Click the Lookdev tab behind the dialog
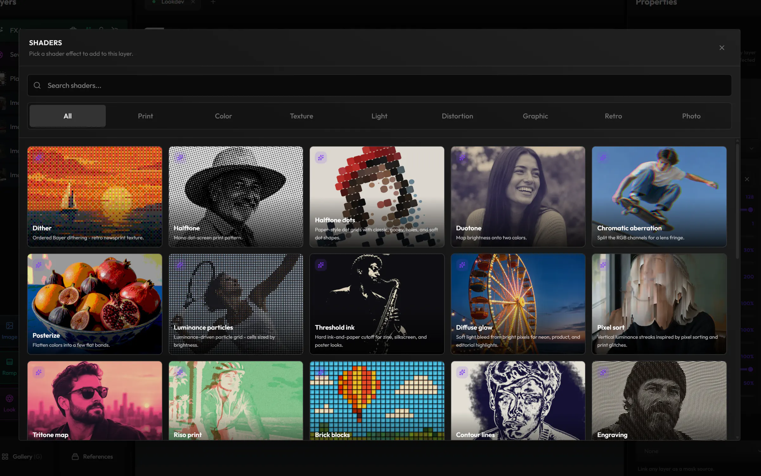 [173, 2]
